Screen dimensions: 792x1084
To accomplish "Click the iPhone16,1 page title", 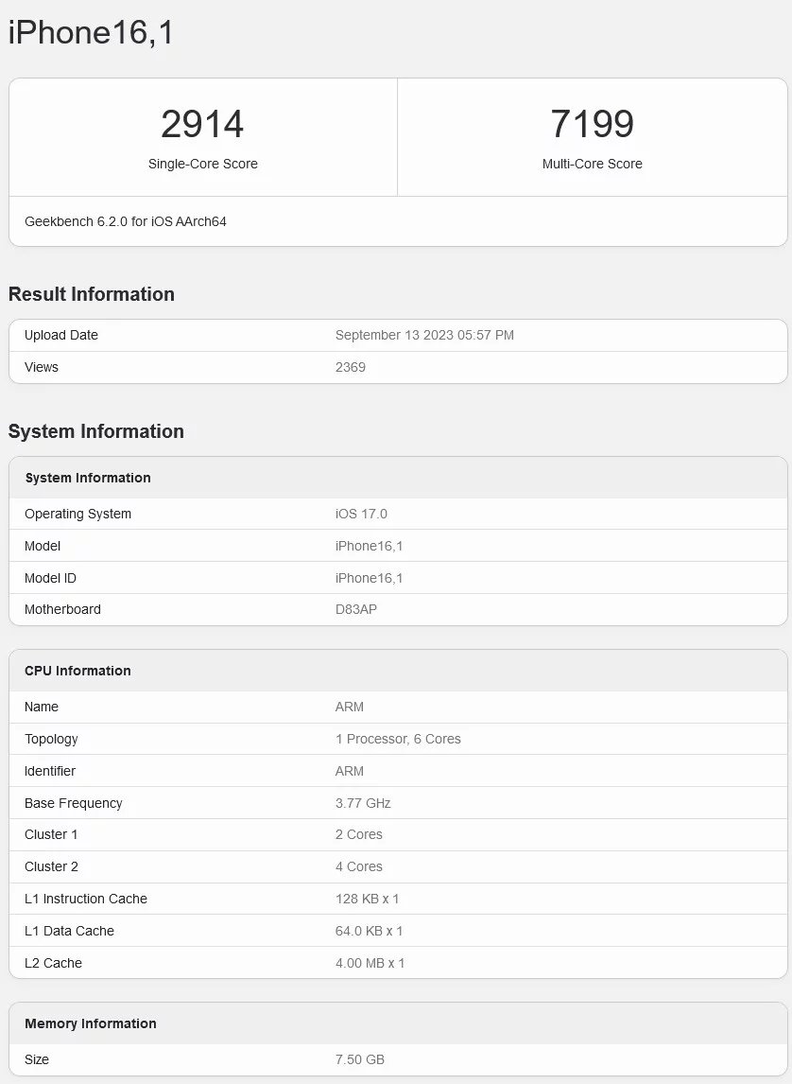I will 92,32.
